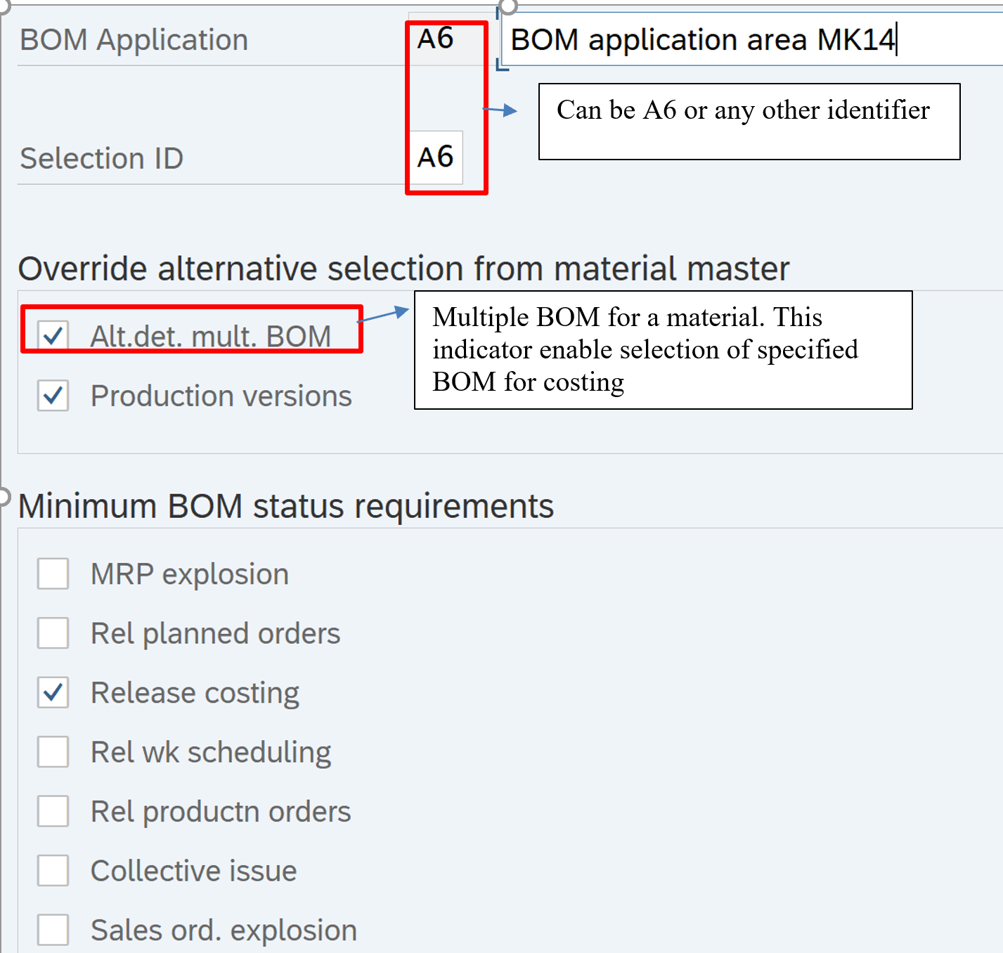1003x953 pixels.
Task: Click the circular handle beside Minimum BOM heading
Action: (x=3, y=497)
